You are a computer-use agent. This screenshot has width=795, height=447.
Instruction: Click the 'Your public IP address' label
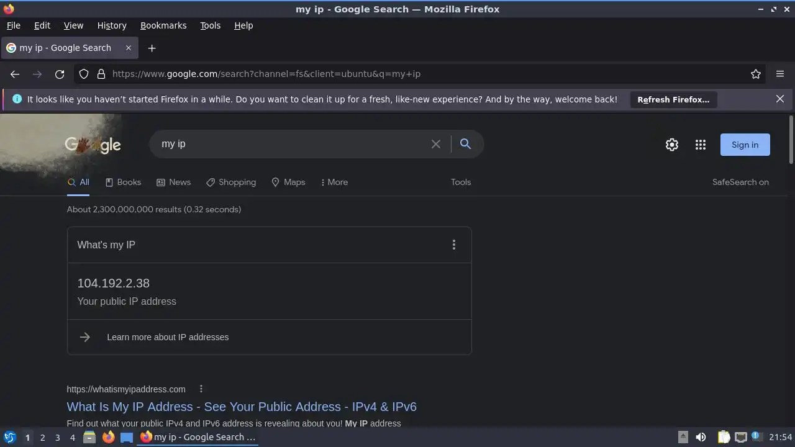tap(127, 301)
